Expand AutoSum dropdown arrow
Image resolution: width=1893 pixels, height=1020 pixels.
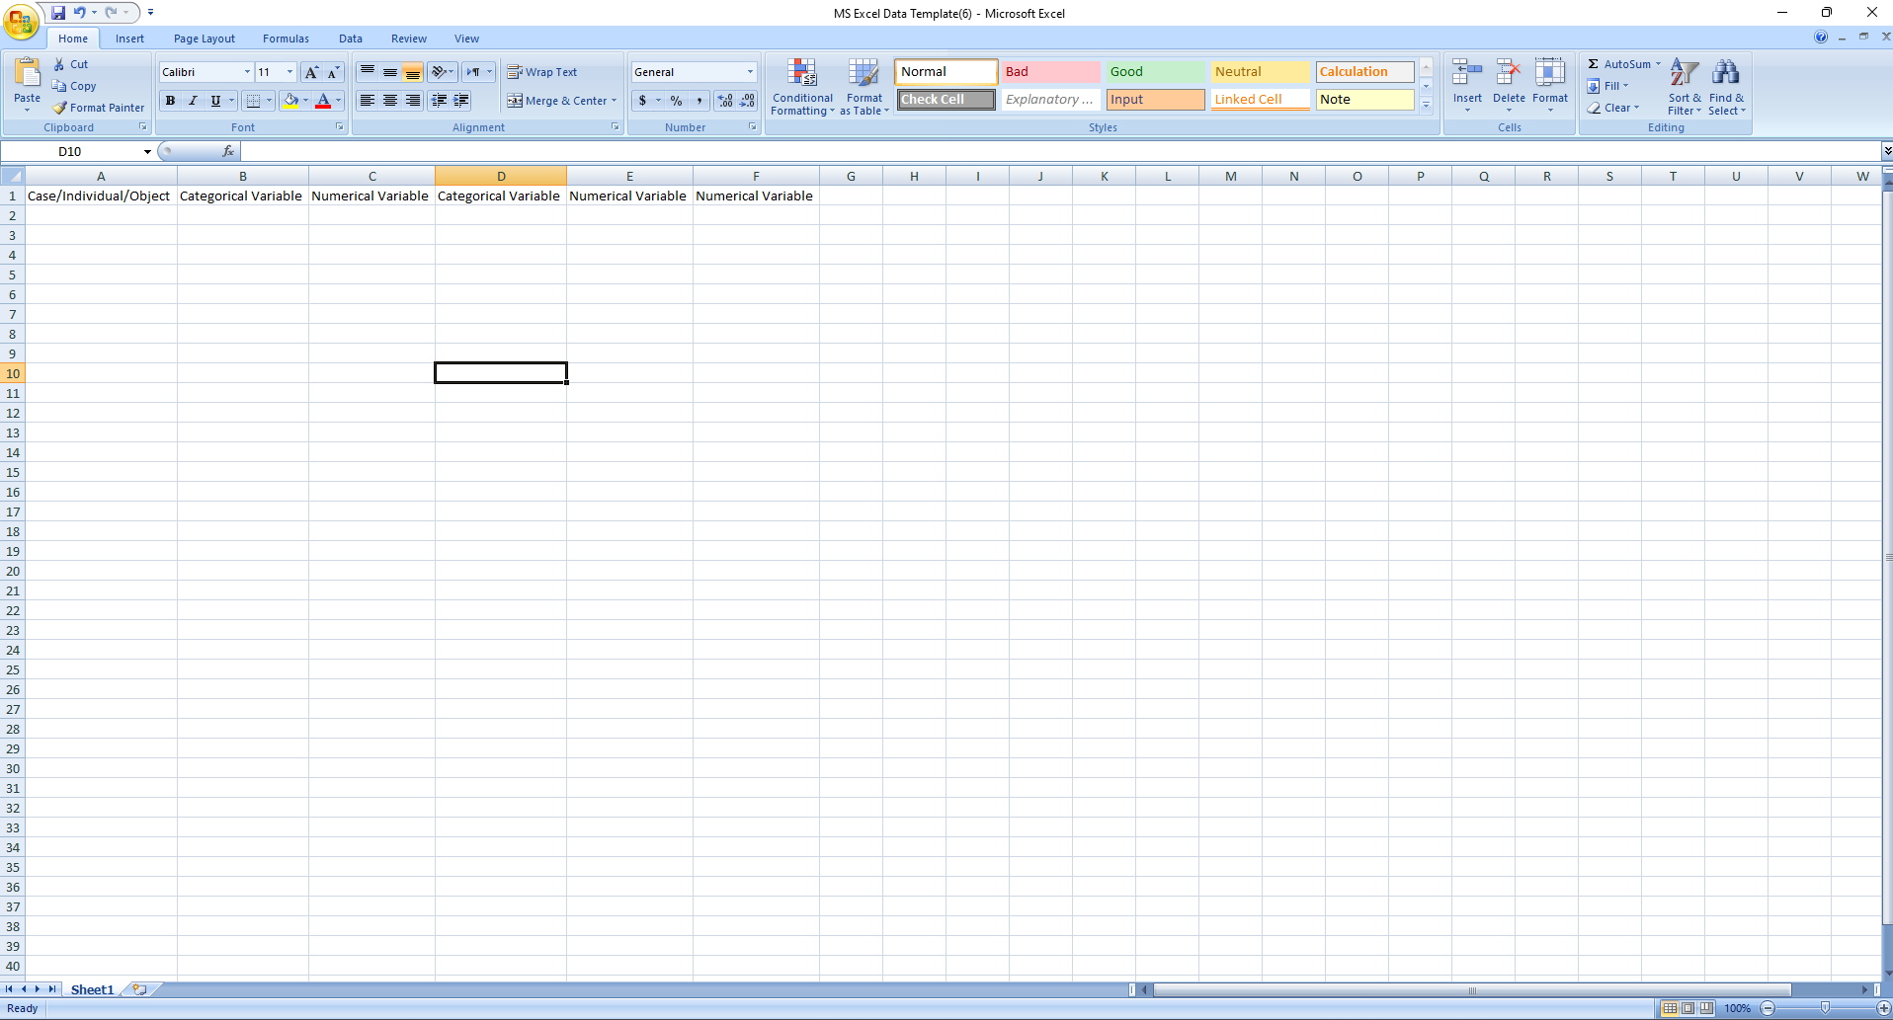tap(1658, 64)
